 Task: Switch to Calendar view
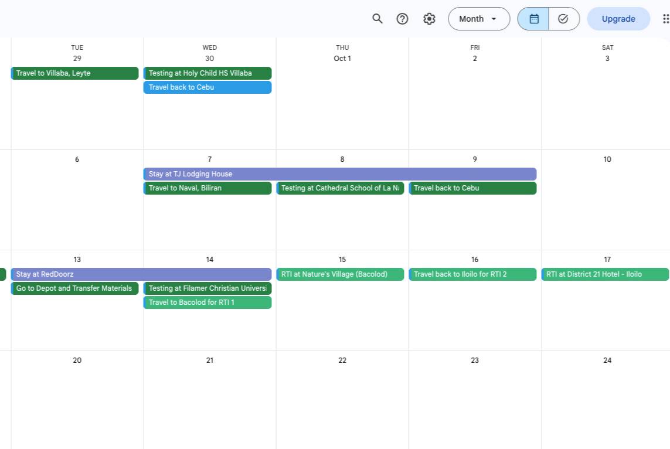pos(533,19)
